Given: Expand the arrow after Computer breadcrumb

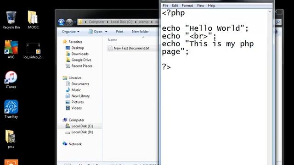Looking at the screenshot, I should click(107, 22).
